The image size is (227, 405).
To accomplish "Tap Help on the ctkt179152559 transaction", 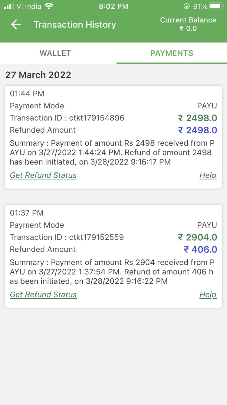I will point(208,294).
